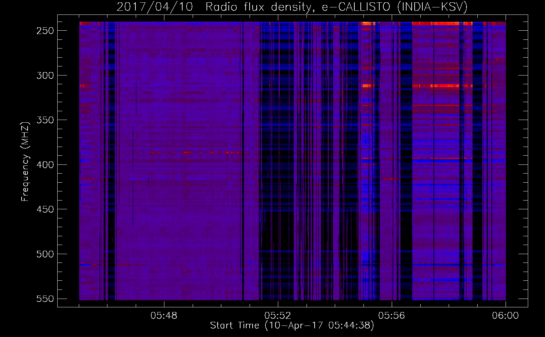The width and height of the screenshot is (545, 337).
Task: Click the 05:52 time tick label
Action: [x=278, y=316]
